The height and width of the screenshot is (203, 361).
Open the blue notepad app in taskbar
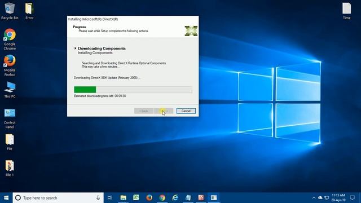pos(188,198)
